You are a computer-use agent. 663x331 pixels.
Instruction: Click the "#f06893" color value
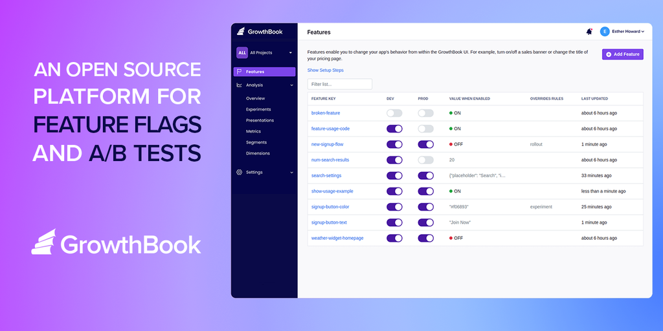tap(459, 207)
